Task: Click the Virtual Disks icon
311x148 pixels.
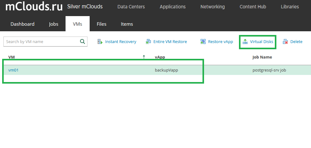Action: pyautogui.click(x=245, y=42)
